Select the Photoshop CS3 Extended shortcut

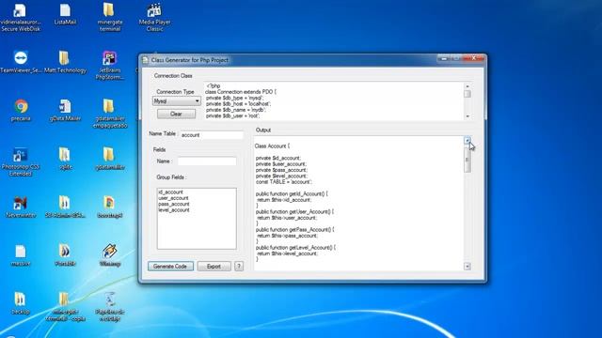tap(21, 162)
